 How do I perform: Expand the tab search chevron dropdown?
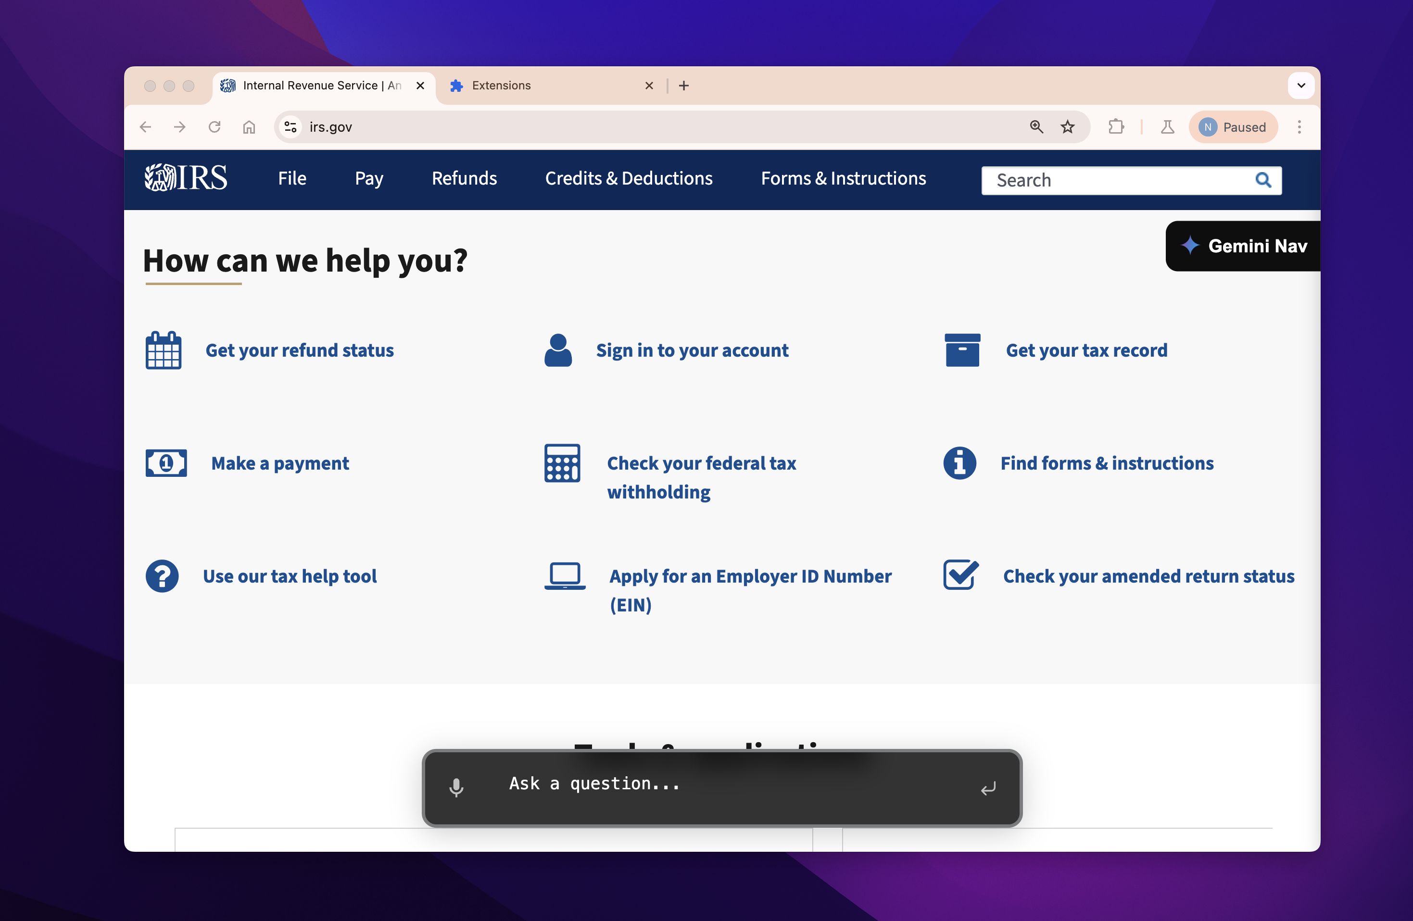pos(1301,86)
